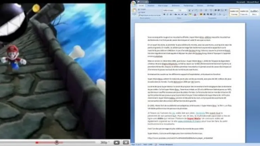Toggle underline text formatting
Screen dimensions: 260x146
[x=170, y=15]
